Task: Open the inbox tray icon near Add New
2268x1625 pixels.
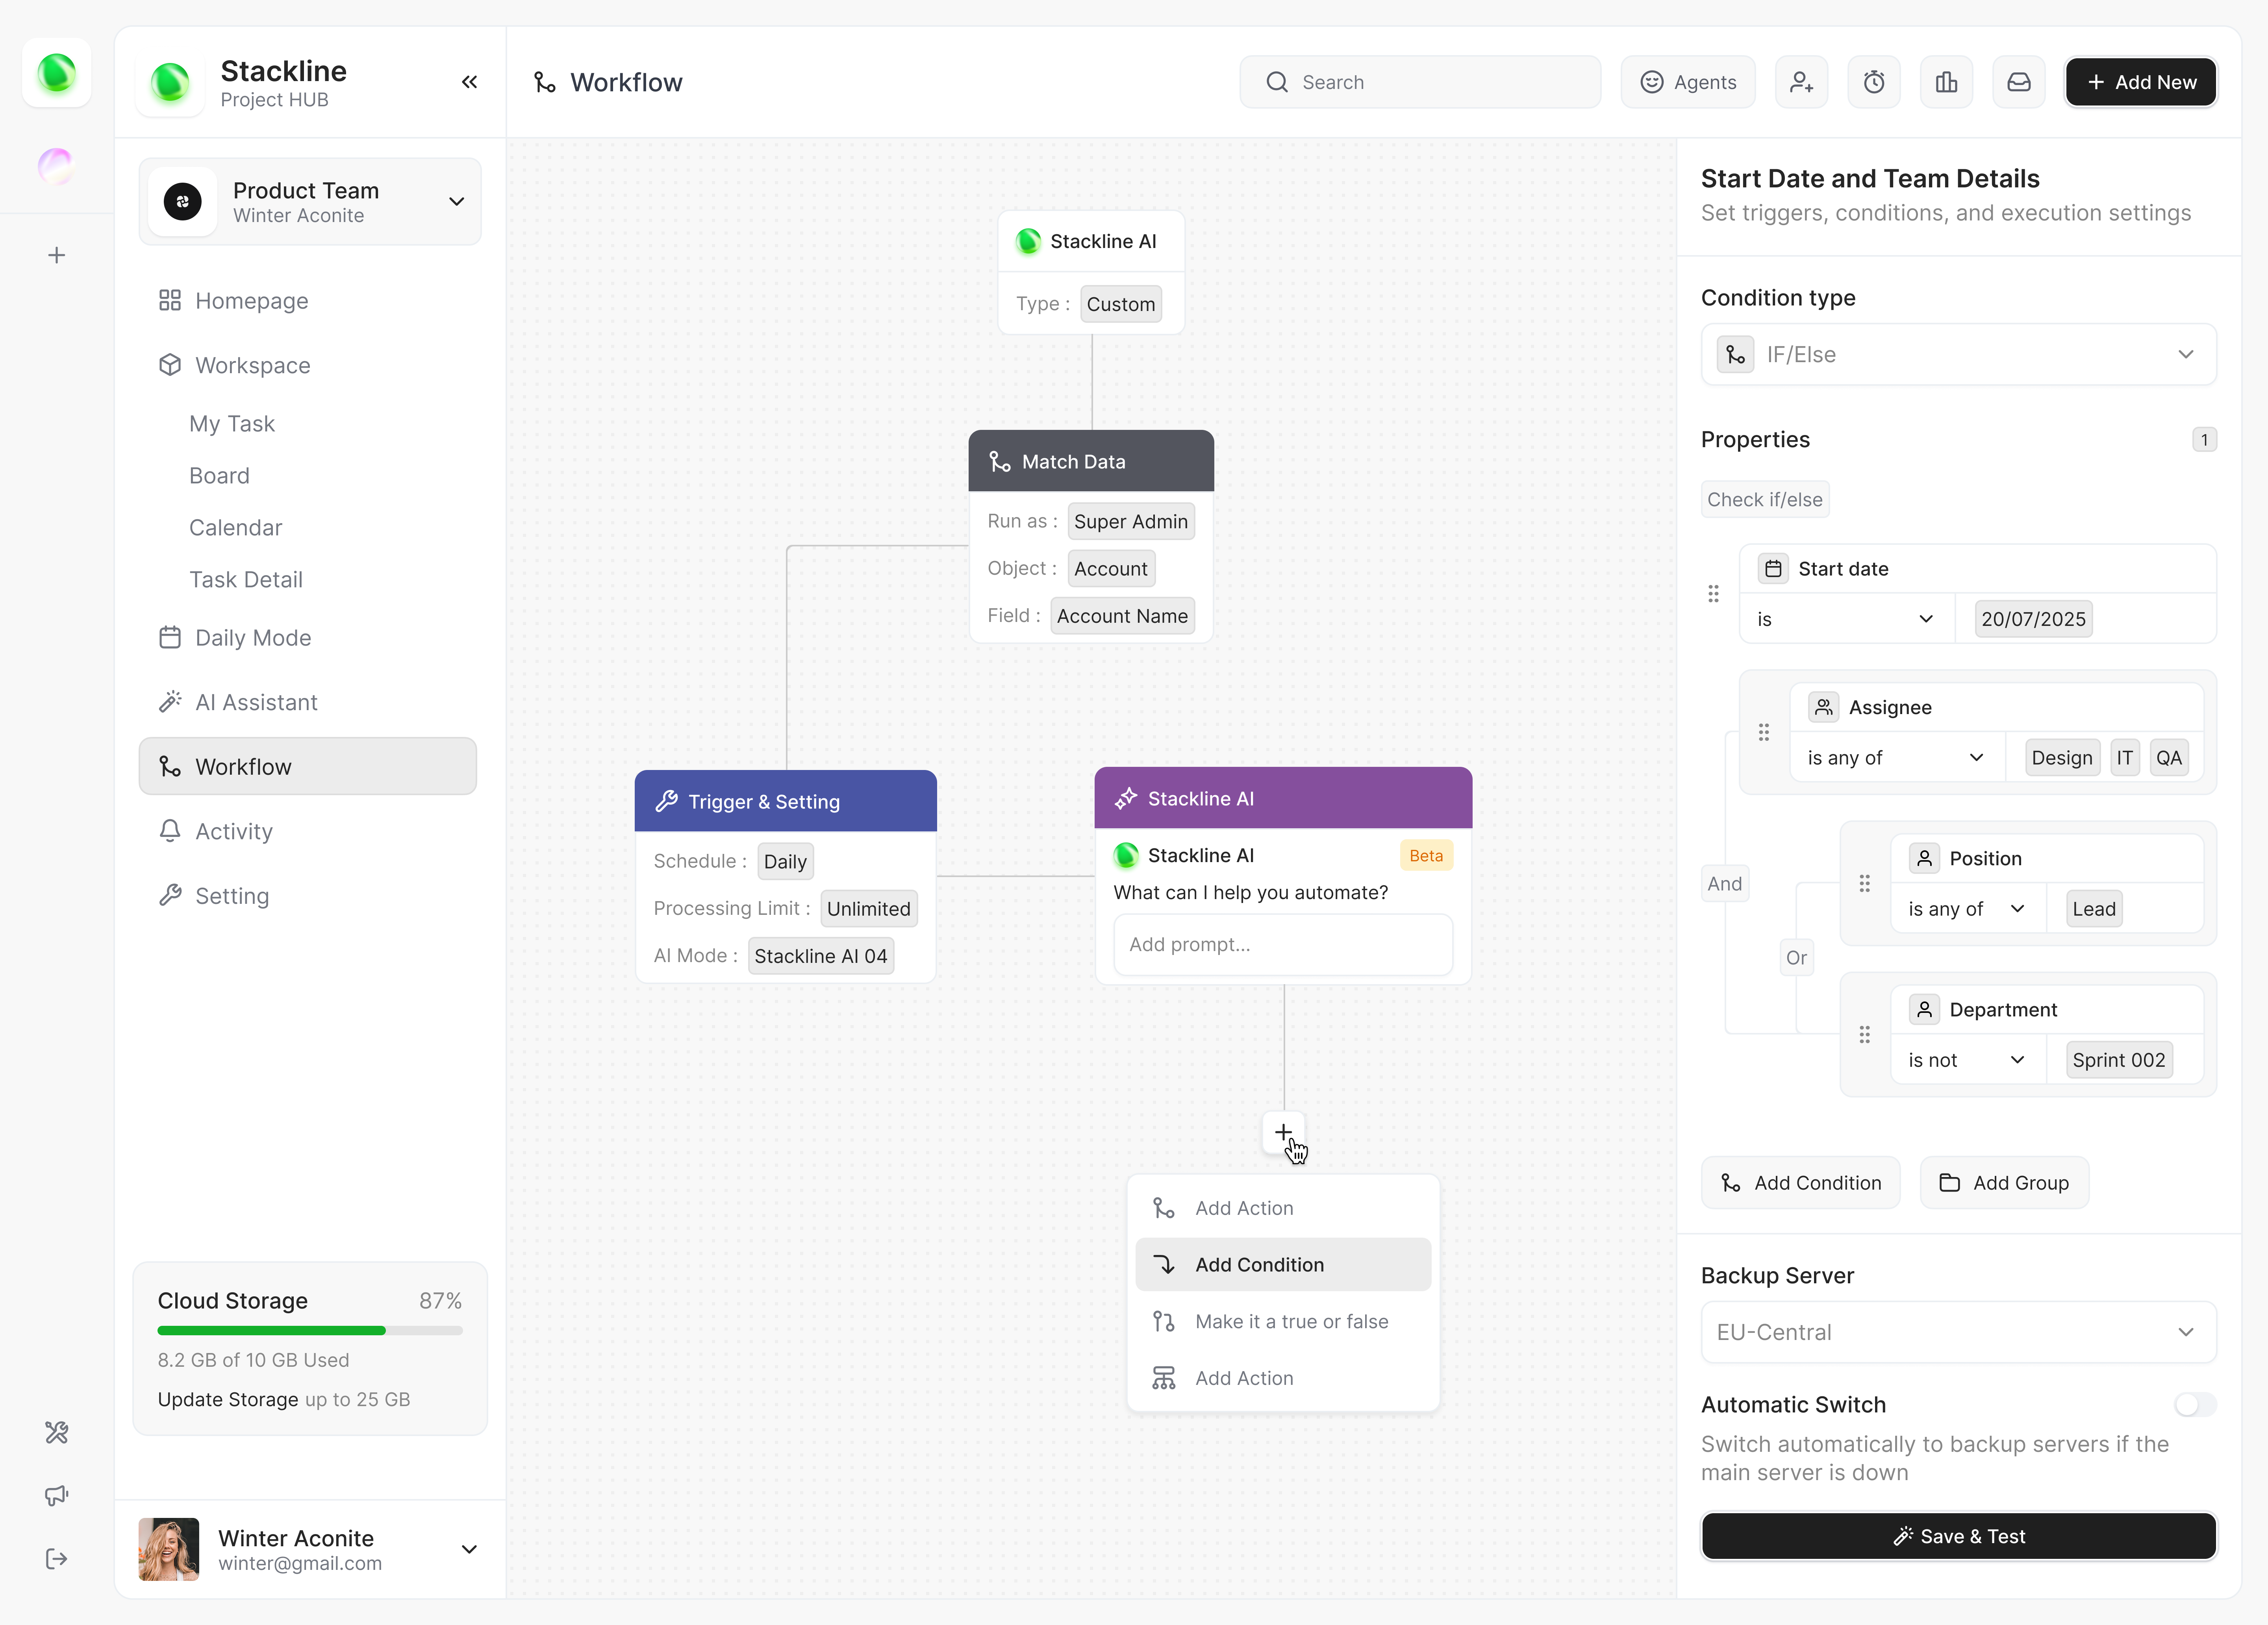Action: [x=2018, y=82]
